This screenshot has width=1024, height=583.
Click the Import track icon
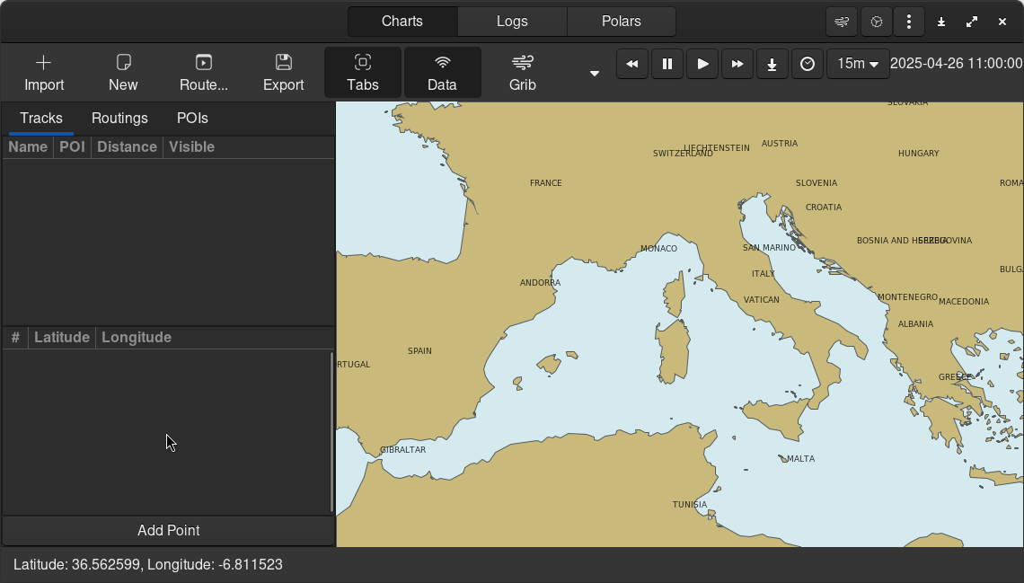[44, 63]
